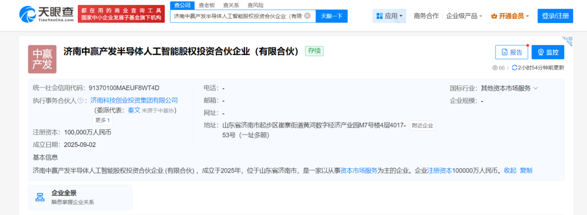Click the company title heading

181,52
